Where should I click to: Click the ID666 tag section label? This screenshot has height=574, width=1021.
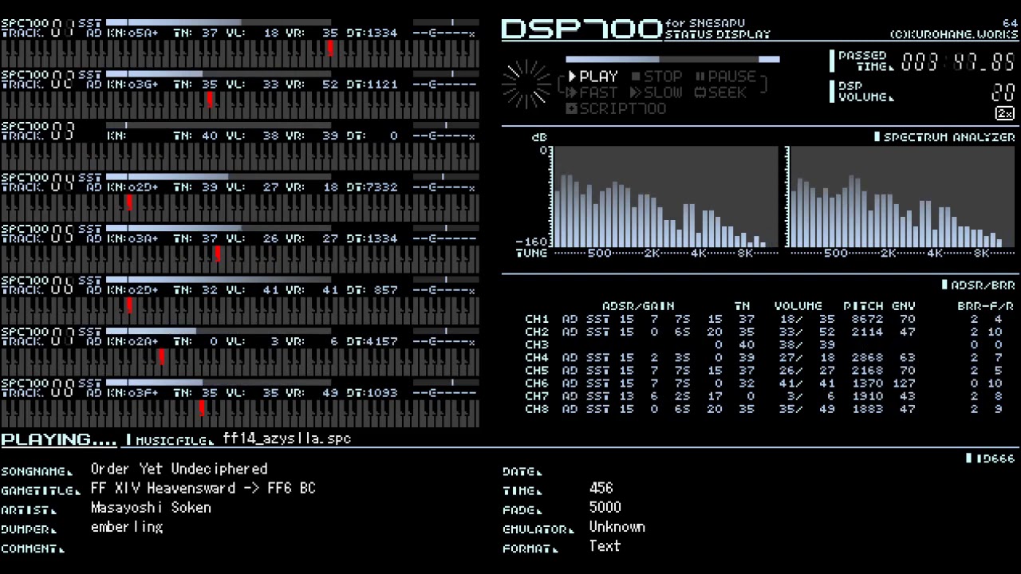coord(991,458)
